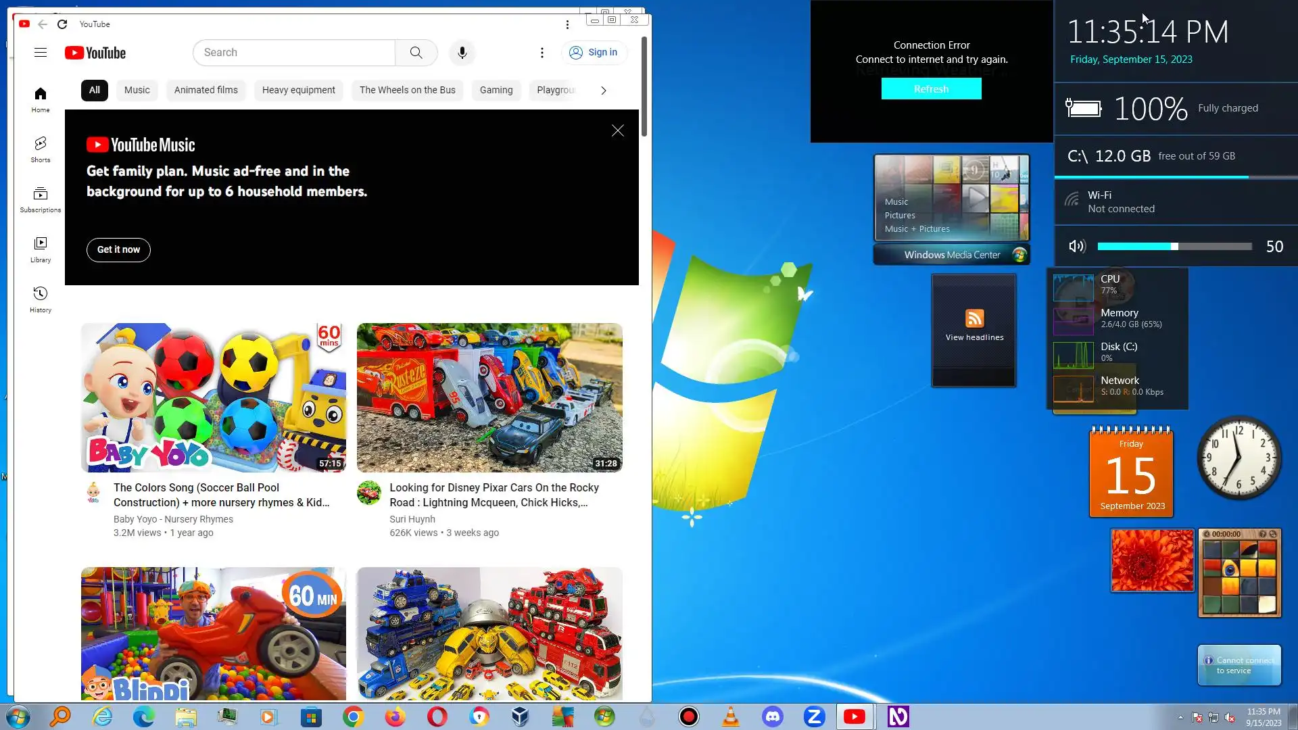Select the Gaming category chip
This screenshot has height=730, width=1298.
(x=496, y=90)
